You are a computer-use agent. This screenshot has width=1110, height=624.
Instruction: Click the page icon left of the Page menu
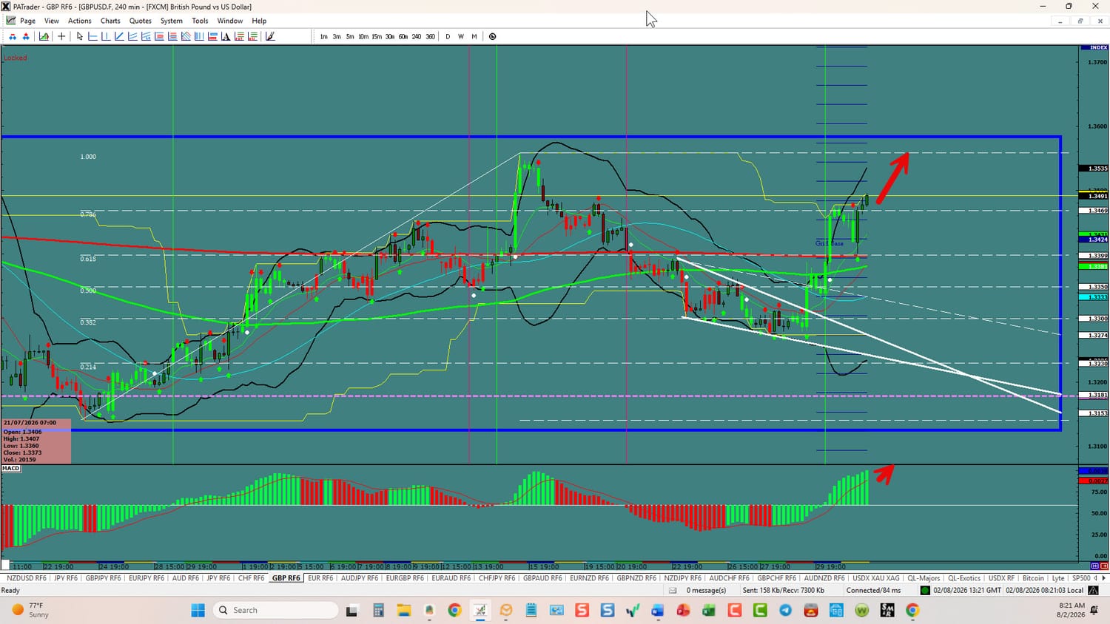click(11, 21)
